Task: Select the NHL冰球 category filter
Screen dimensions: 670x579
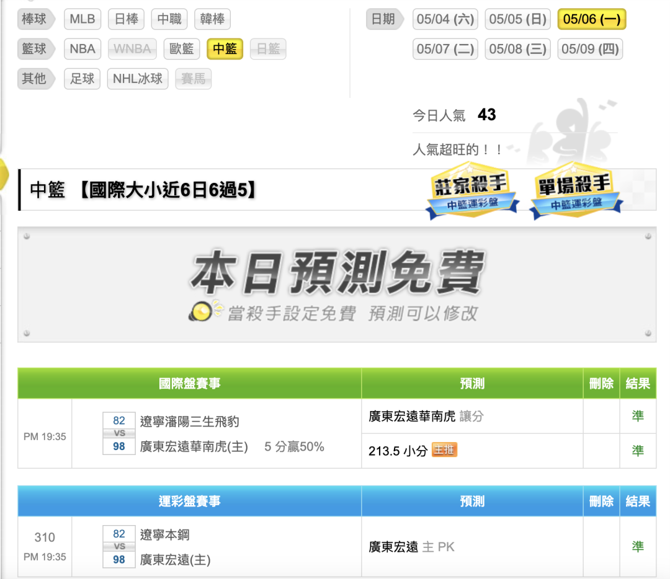Action: pos(138,79)
